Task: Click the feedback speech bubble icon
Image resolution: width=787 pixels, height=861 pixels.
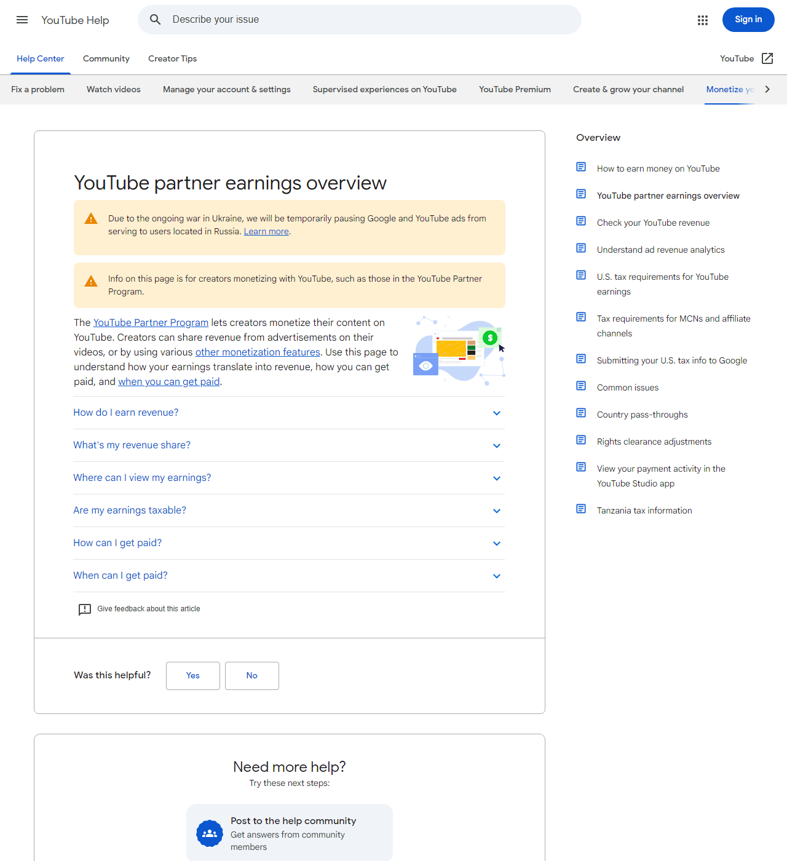Action: 85,609
